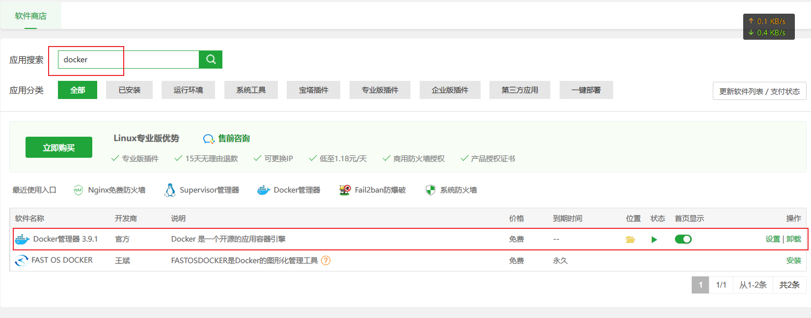Click 更新软件列表 / 支付状态 button
The width and height of the screenshot is (811, 318).
(x=759, y=91)
